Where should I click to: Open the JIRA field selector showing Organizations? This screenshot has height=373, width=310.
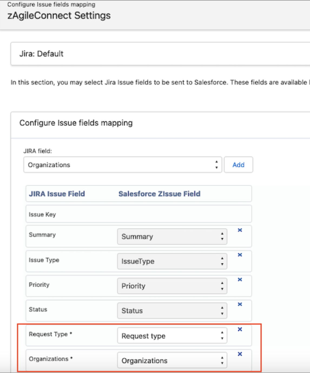click(x=123, y=165)
